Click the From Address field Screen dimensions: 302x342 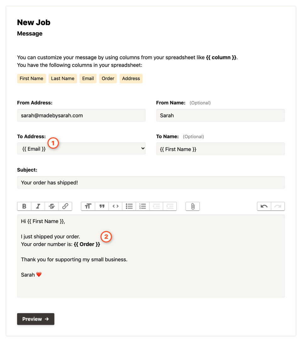tap(81, 115)
